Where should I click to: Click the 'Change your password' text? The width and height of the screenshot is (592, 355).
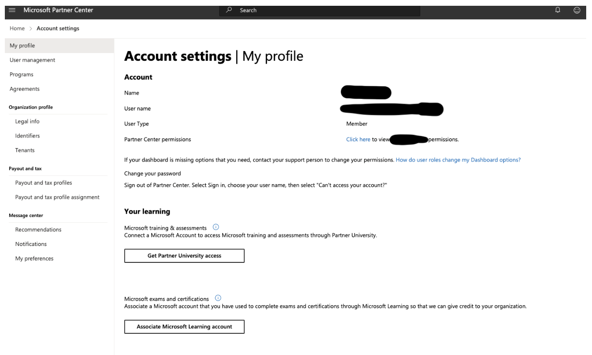point(153,174)
